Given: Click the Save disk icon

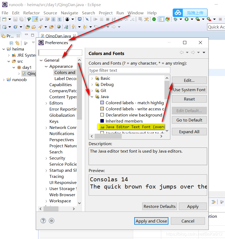Looking at the screenshot, I should [15, 19].
